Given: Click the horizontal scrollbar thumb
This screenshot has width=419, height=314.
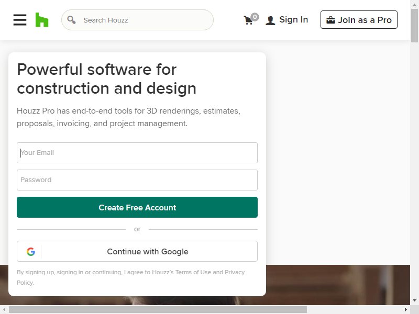Looking at the screenshot, I should [158, 310].
